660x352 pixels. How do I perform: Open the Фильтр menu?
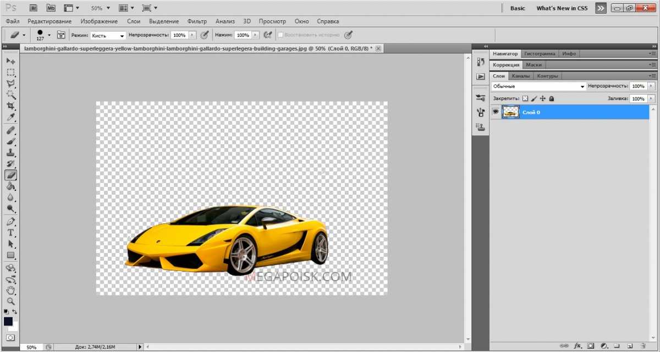point(197,21)
